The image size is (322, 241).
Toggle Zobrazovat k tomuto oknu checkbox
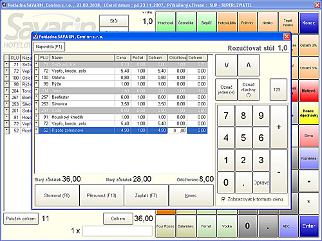[x=223, y=199]
